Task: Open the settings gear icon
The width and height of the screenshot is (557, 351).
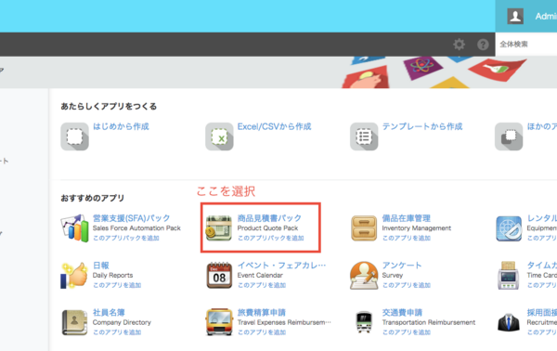Action: (459, 45)
